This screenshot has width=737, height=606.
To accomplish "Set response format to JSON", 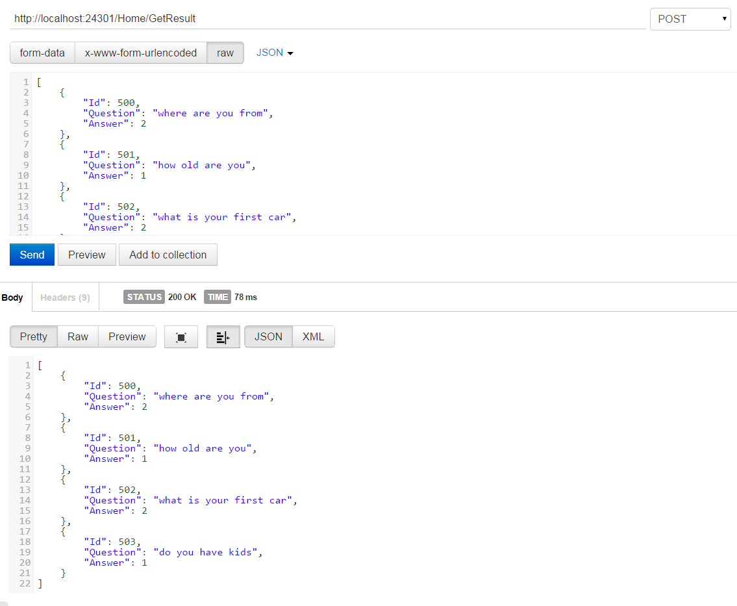I will coord(268,337).
